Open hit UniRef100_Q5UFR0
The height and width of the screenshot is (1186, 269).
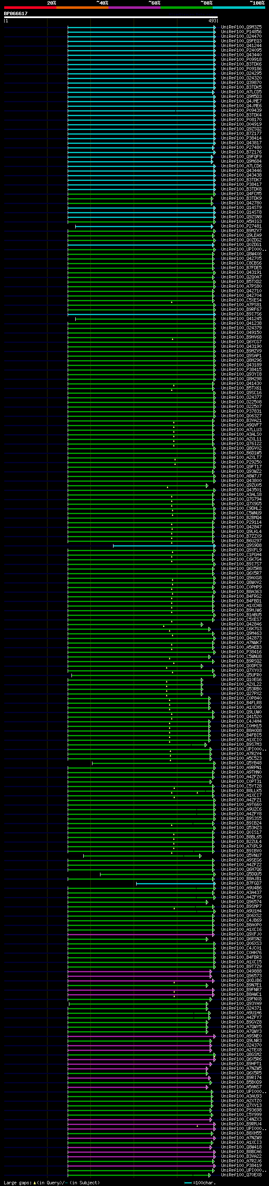[x=241, y=675]
